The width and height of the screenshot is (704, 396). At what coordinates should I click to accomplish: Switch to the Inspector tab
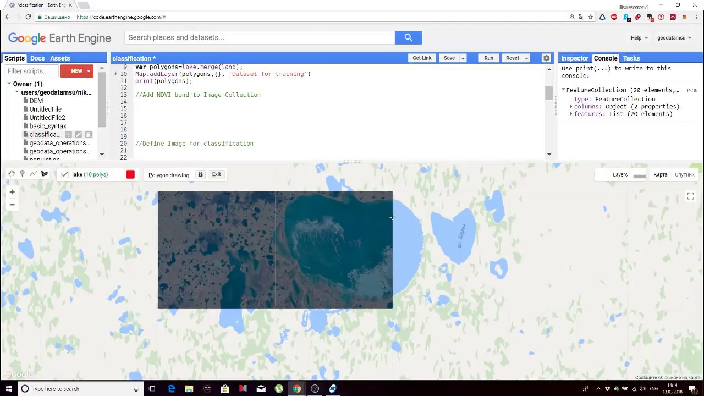(x=575, y=58)
